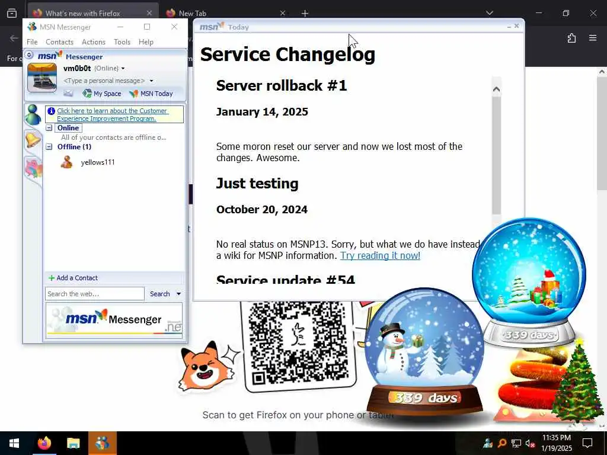The height and width of the screenshot is (455, 607).
Task: Open the Help menu
Action: [x=146, y=42]
